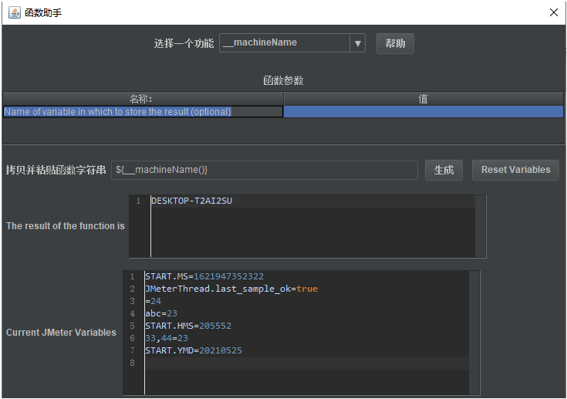Click the START.MS=1621947352322 line
Viewport: 567px width, 399px height.
pos(204,276)
